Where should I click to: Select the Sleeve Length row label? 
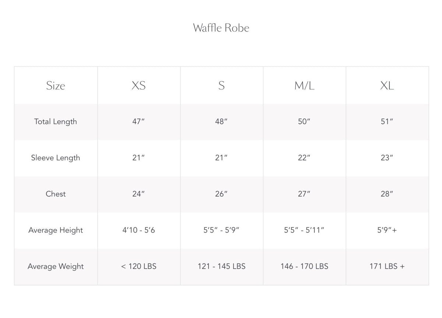point(56,158)
